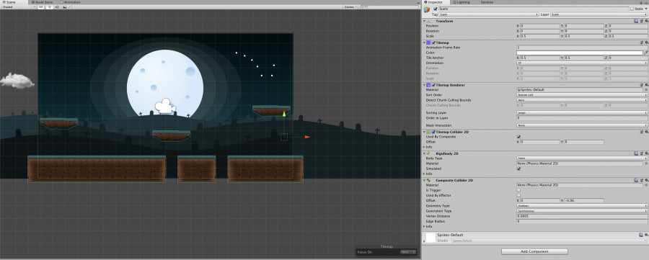
Task: Click the Add Component button
Action: pyautogui.click(x=534, y=251)
